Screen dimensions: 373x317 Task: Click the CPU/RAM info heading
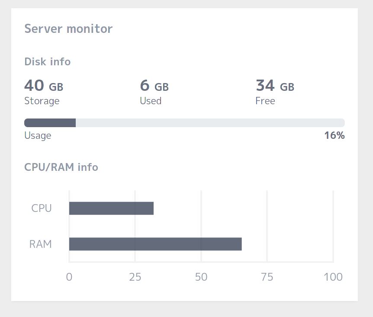click(x=61, y=167)
